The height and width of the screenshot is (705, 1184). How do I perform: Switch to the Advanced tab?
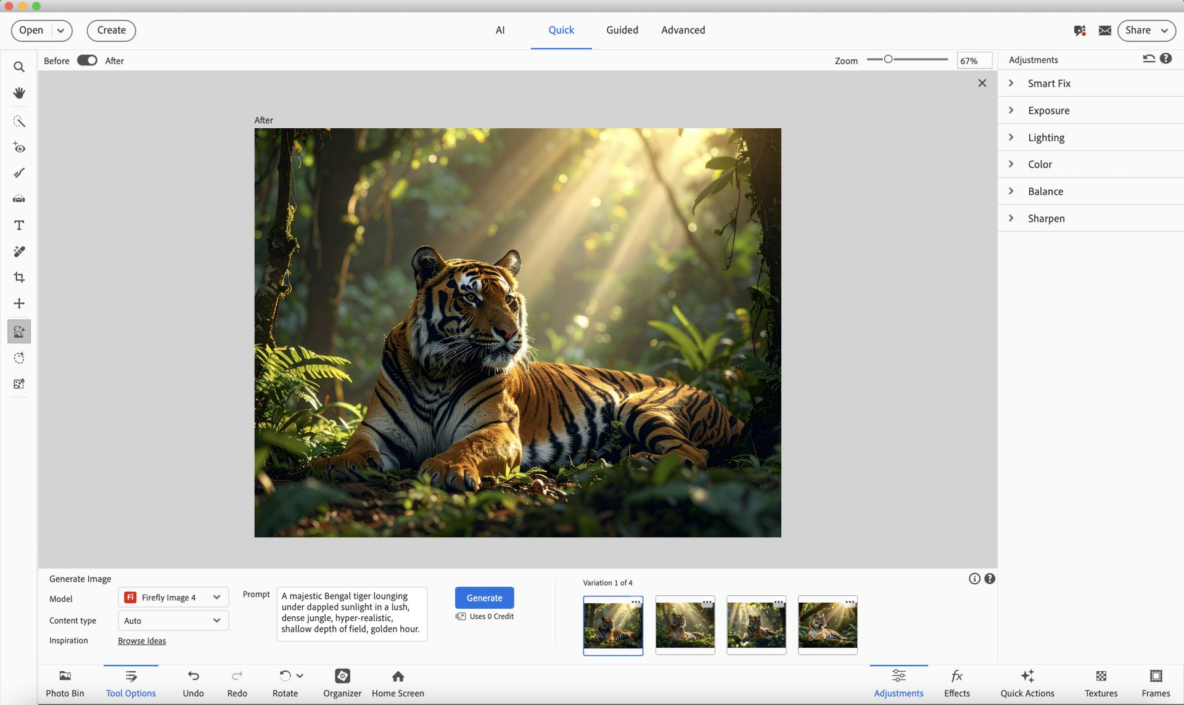click(683, 30)
